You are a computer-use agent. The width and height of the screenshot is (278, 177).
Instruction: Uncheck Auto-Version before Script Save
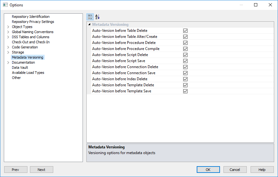pyautogui.click(x=185, y=61)
